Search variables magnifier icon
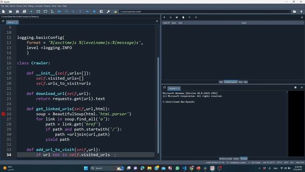Screen dimensions: 305x172 [190, 17]
